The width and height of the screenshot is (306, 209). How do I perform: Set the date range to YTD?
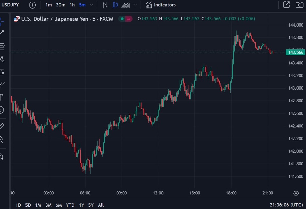(x=70, y=205)
